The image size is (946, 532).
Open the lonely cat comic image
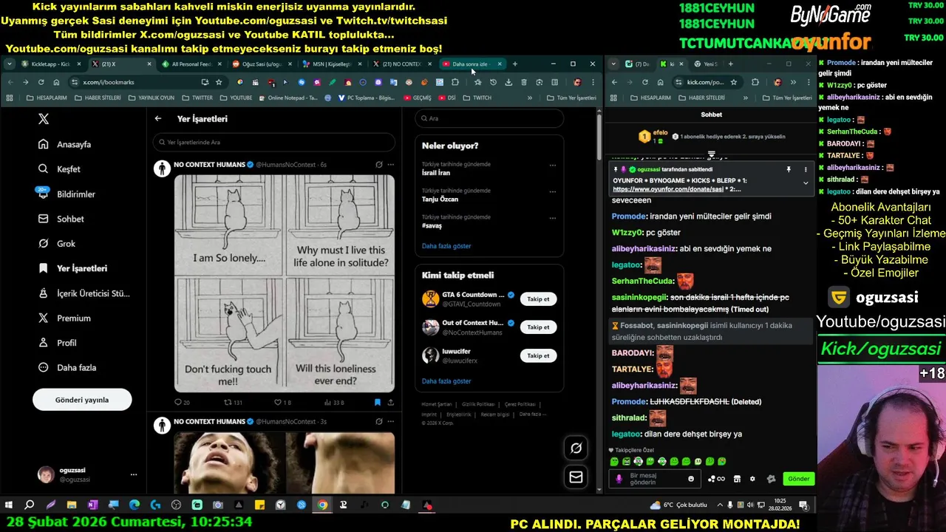(x=285, y=283)
